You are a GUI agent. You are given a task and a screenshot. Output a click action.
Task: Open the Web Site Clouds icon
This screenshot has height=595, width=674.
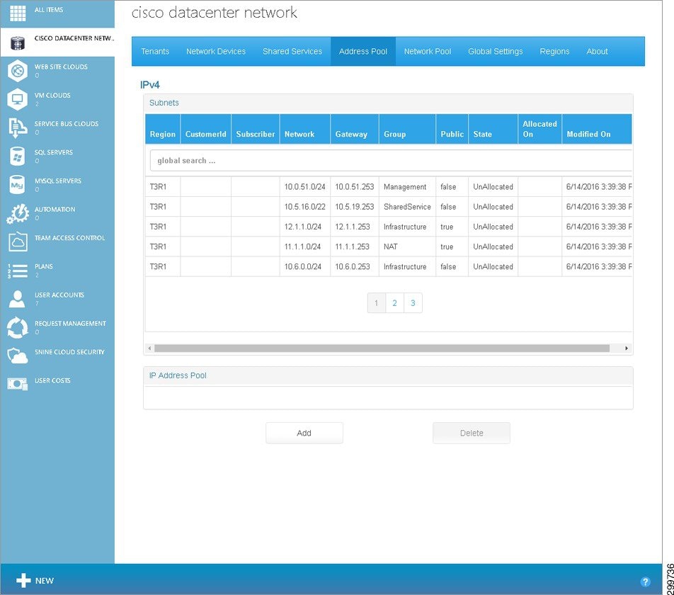18,71
